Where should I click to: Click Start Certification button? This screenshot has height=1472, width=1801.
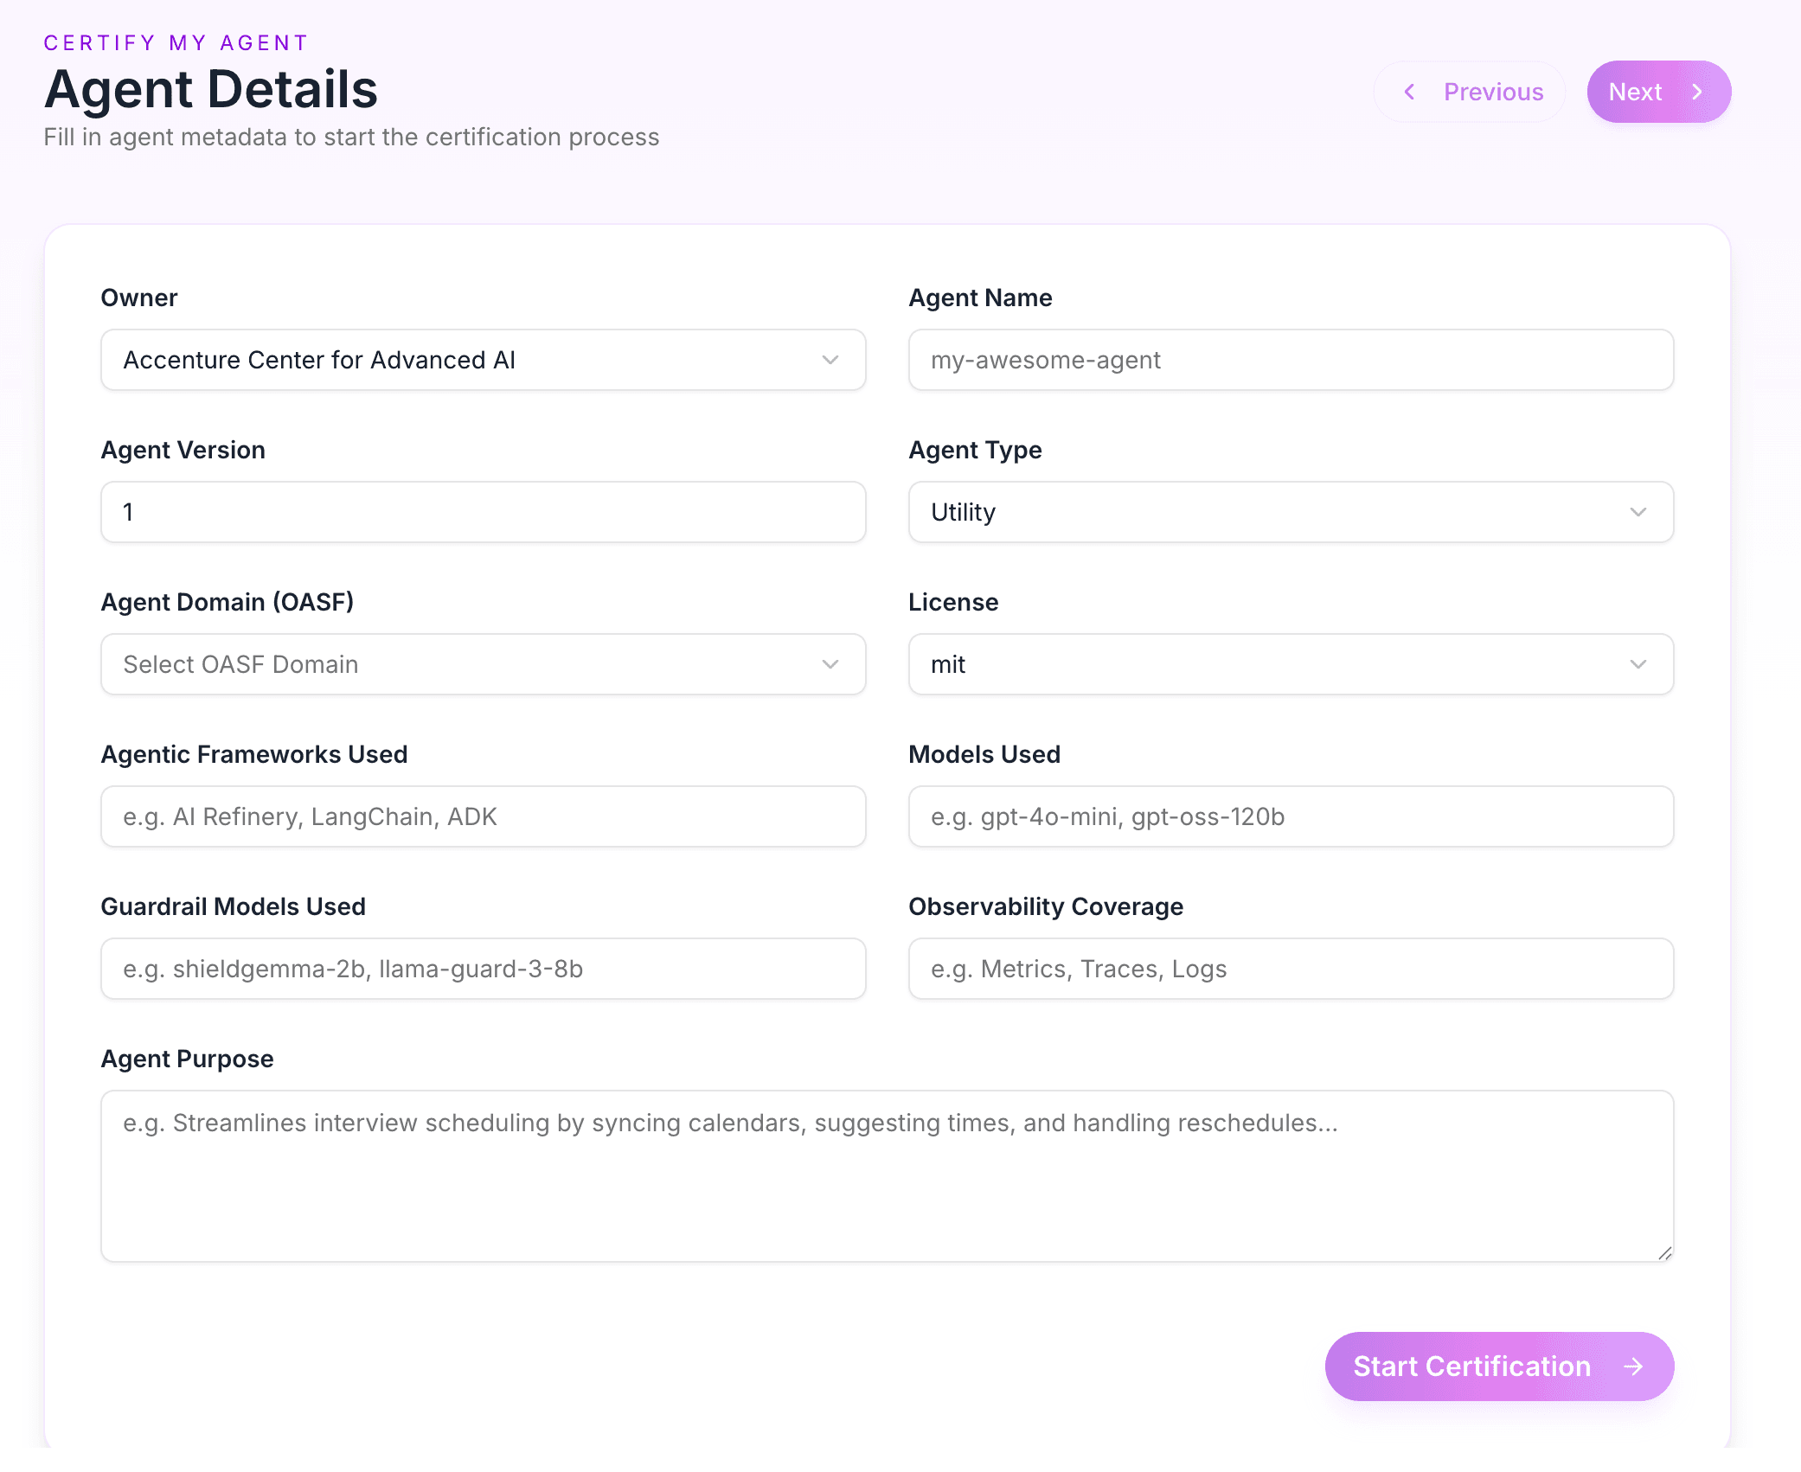coord(1499,1366)
